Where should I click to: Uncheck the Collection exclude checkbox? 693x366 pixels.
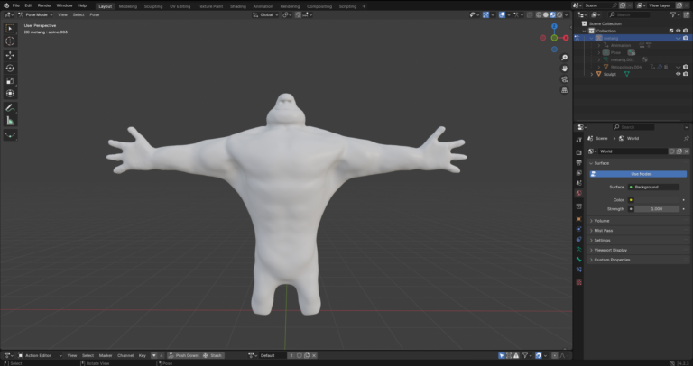[670, 31]
